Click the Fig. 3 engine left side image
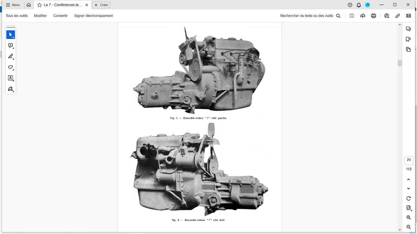Image resolution: width=417 pixels, height=234 pixels. pos(199,70)
